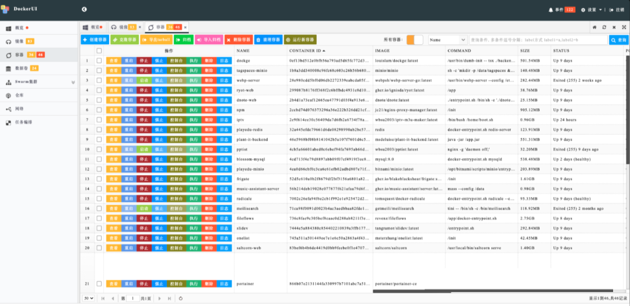Viewport: 630px width, 306px height.
Task: Click 创建容器 plus button
Action: click(x=95, y=40)
